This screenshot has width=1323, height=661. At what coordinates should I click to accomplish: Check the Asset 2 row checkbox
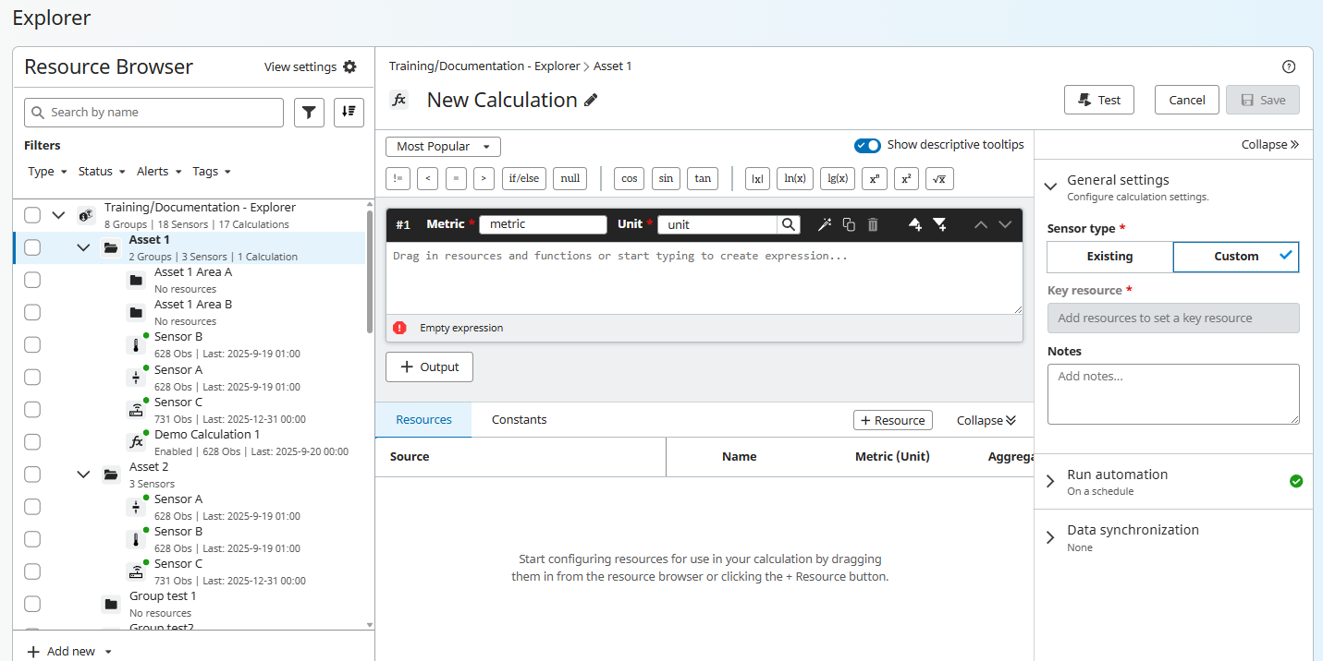point(32,475)
